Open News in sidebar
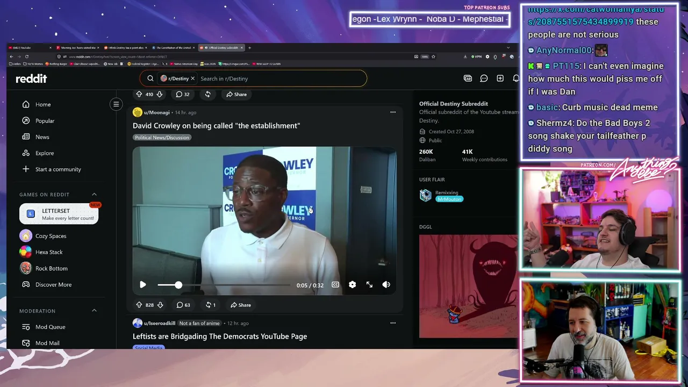 (x=42, y=137)
